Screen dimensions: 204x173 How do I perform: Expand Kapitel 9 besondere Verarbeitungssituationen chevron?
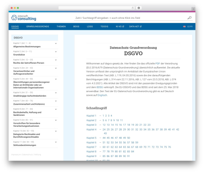pyautogui.click(x=56, y=120)
